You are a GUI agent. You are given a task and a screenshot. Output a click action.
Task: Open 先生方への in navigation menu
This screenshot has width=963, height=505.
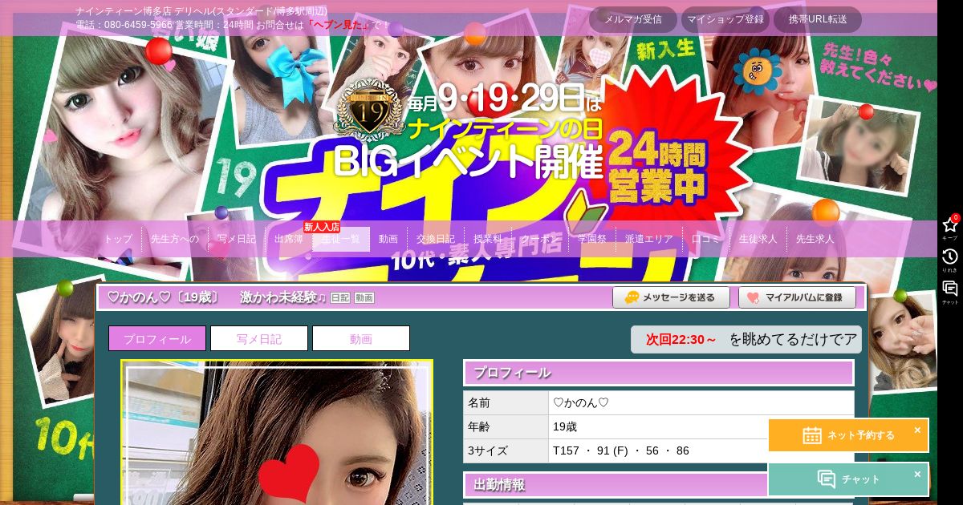[175, 239]
